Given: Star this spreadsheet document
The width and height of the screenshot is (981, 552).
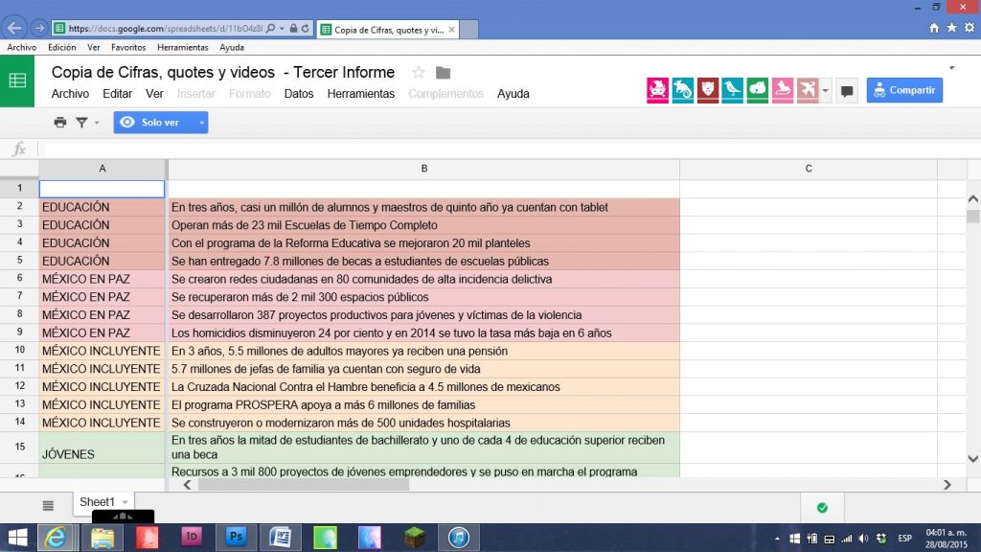Looking at the screenshot, I should pyautogui.click(x=419, y=73).
